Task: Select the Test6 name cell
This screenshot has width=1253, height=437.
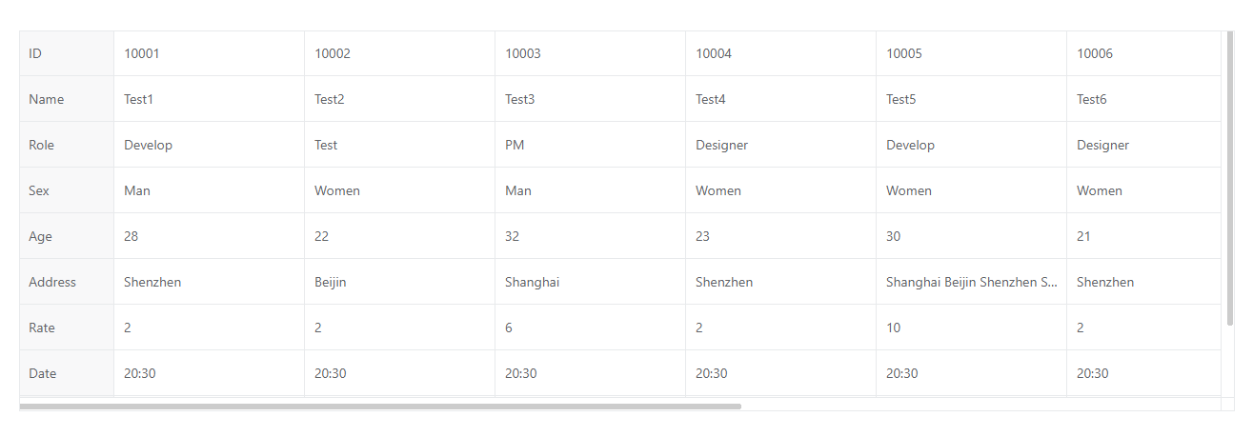Action: click(1143, 99)
